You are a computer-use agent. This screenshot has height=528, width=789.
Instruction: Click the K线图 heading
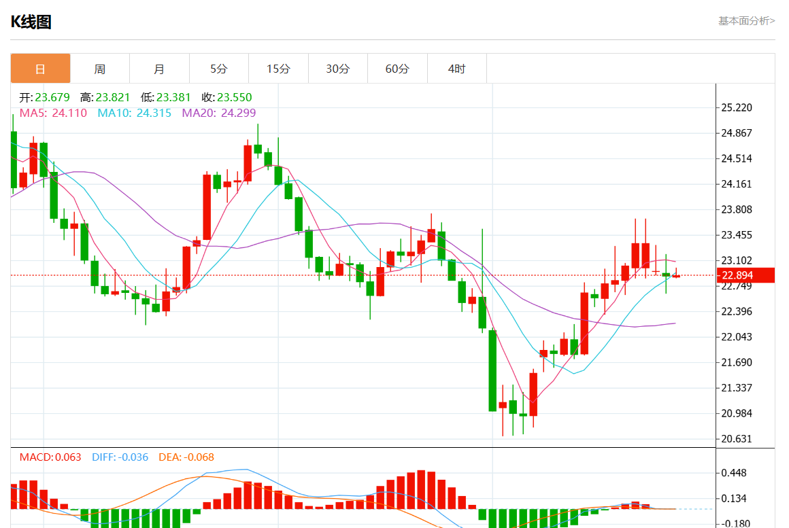pos(31,22)
